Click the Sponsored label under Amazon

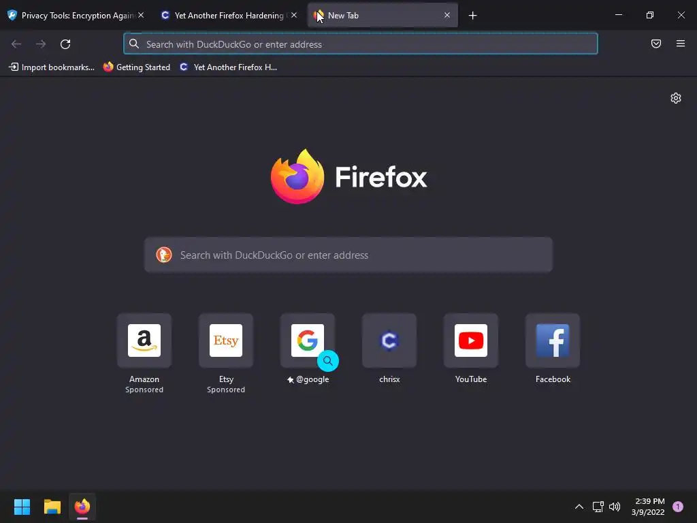click(144, 390)
